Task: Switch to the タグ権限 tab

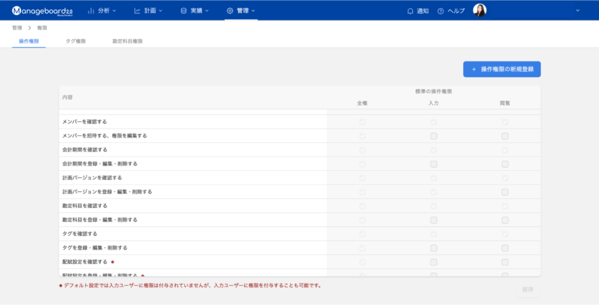Action: (x=76, y=42)
